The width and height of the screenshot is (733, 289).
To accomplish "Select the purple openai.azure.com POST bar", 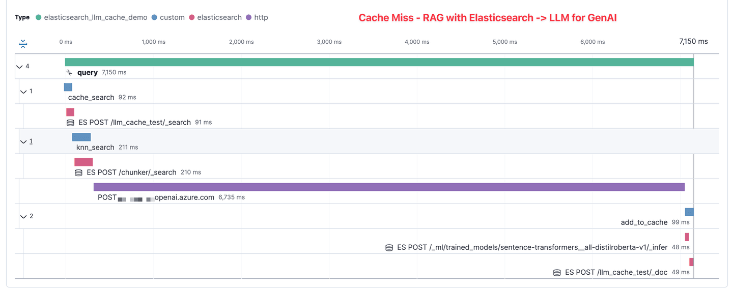I will [389, 187].
